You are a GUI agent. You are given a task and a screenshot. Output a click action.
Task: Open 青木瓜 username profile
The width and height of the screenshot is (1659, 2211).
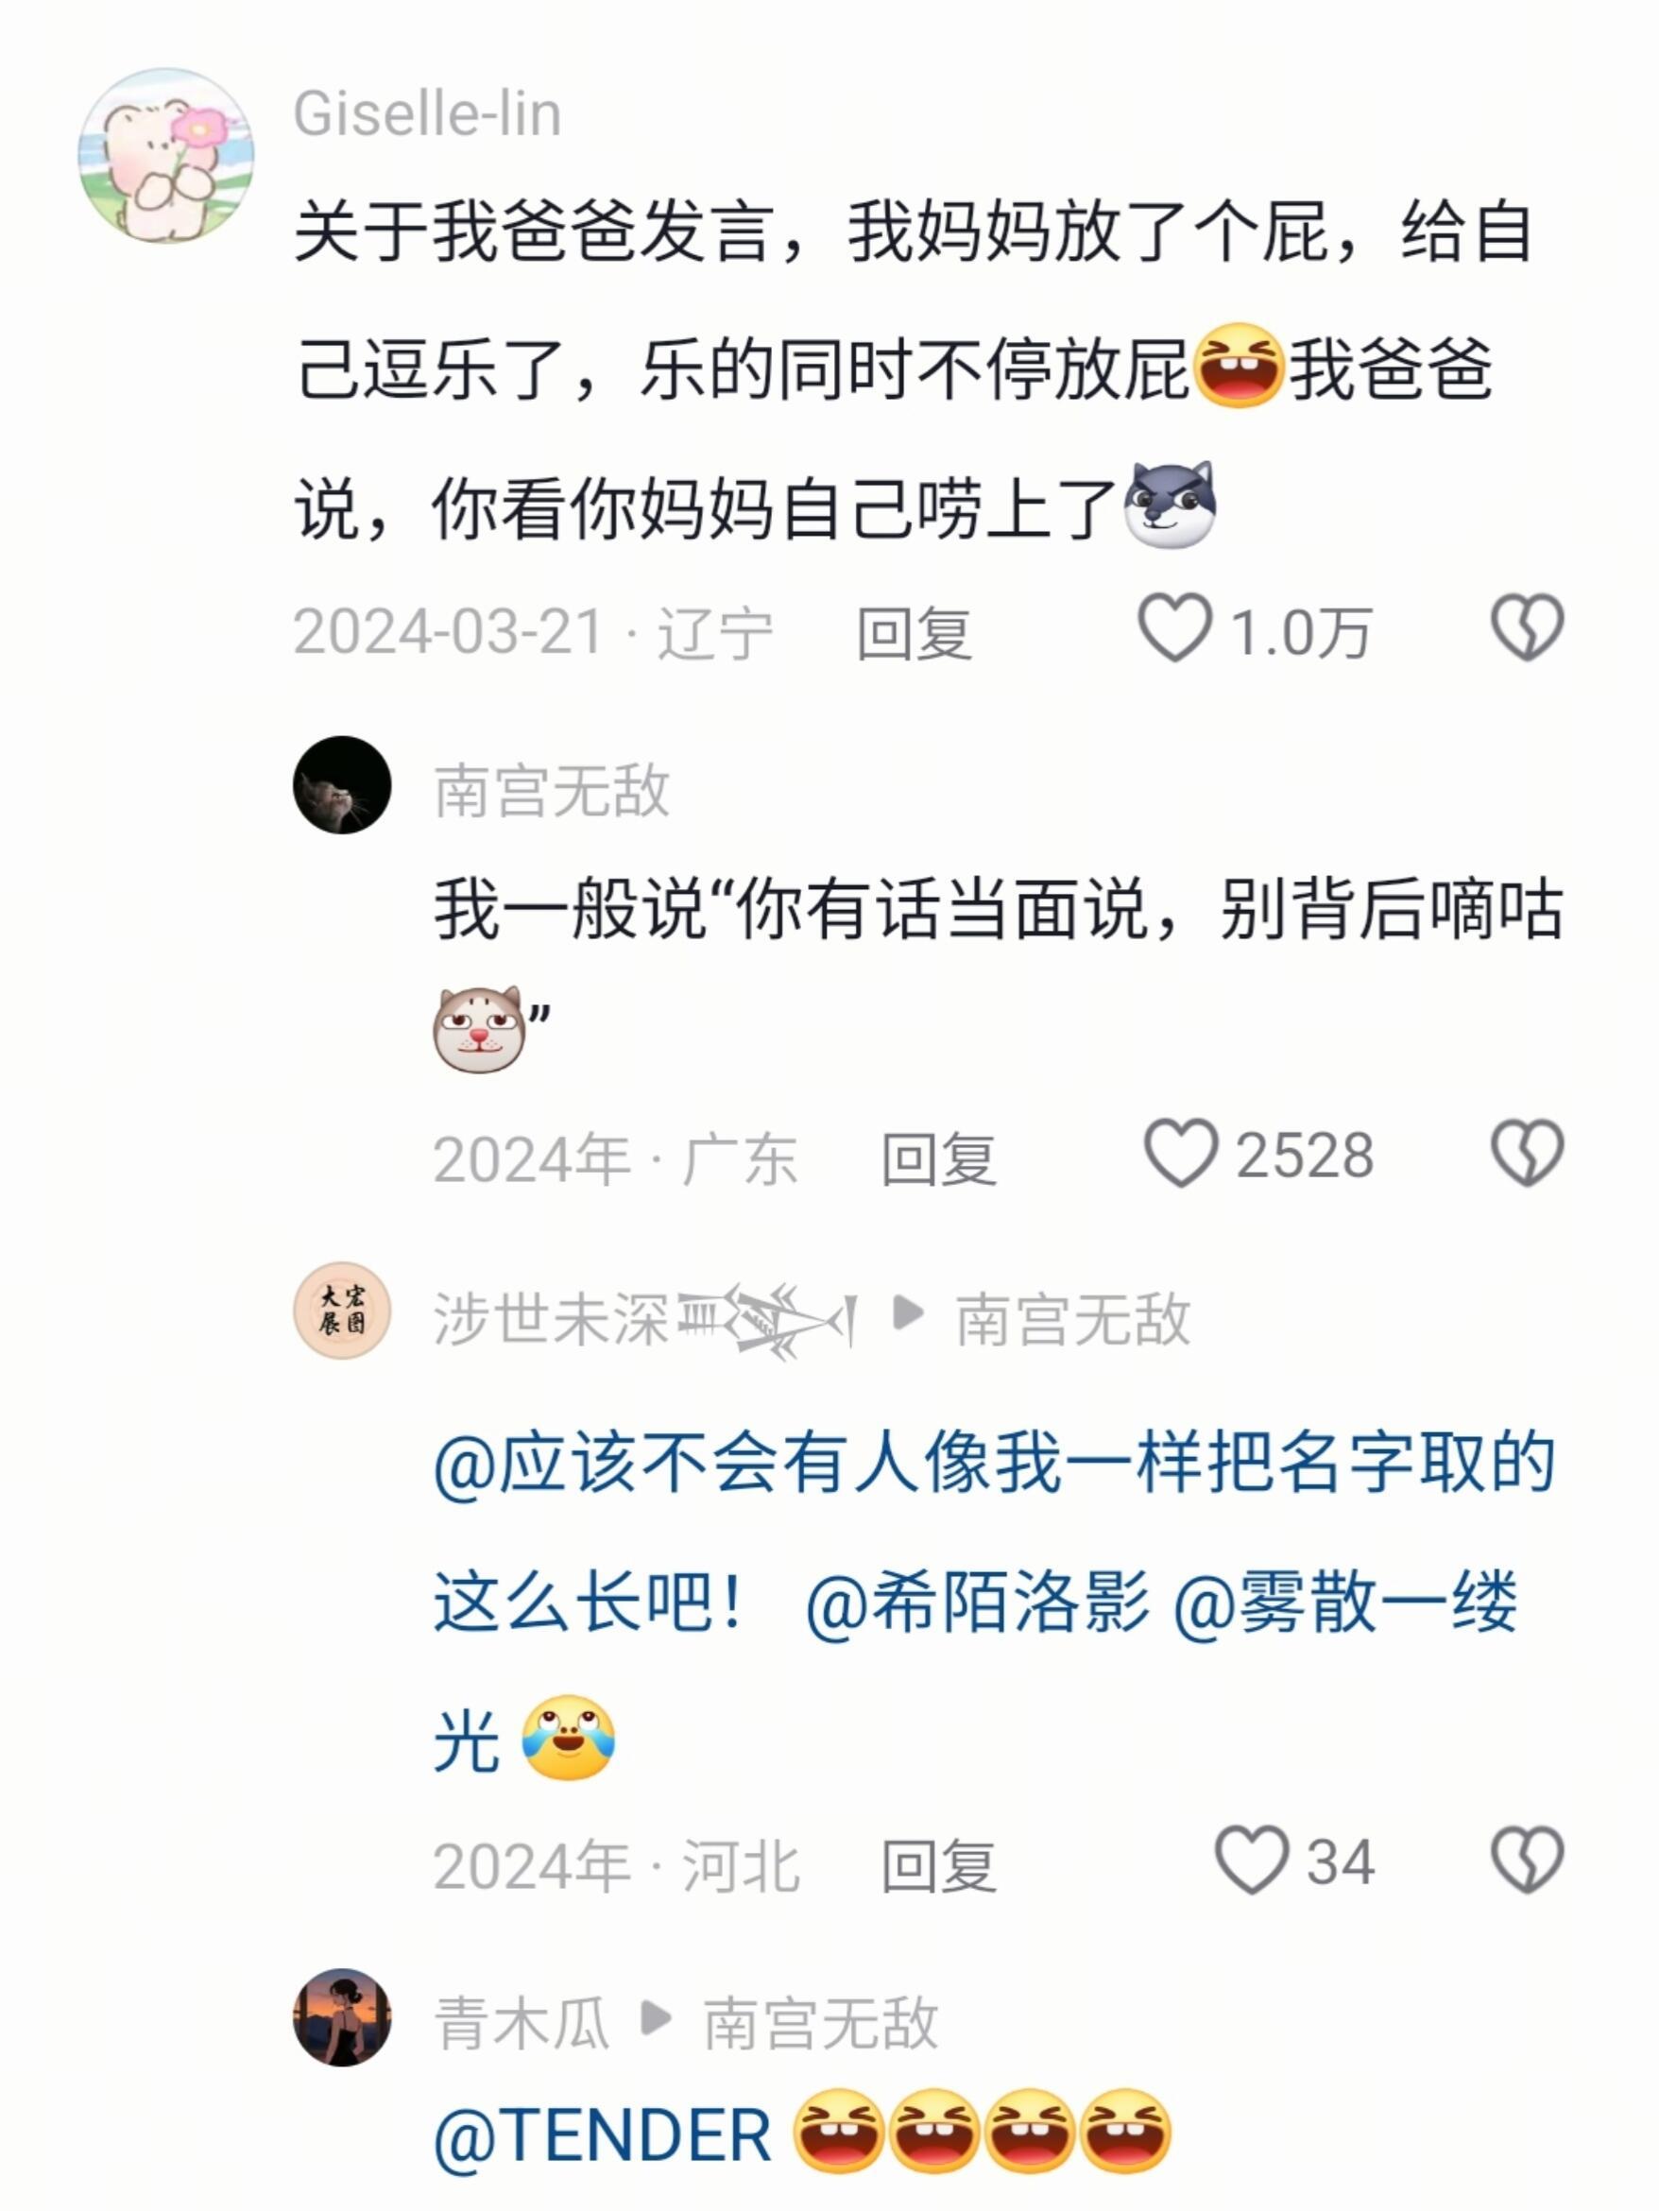pyautogui.click(x=522, y=2024)
